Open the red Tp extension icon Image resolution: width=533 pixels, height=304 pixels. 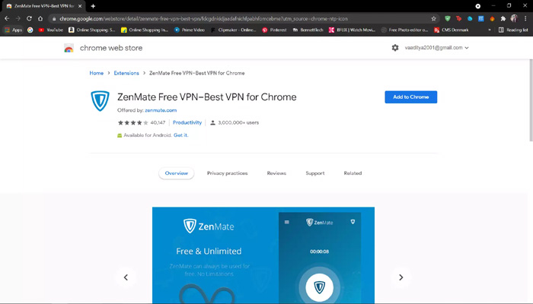point(459,19)
